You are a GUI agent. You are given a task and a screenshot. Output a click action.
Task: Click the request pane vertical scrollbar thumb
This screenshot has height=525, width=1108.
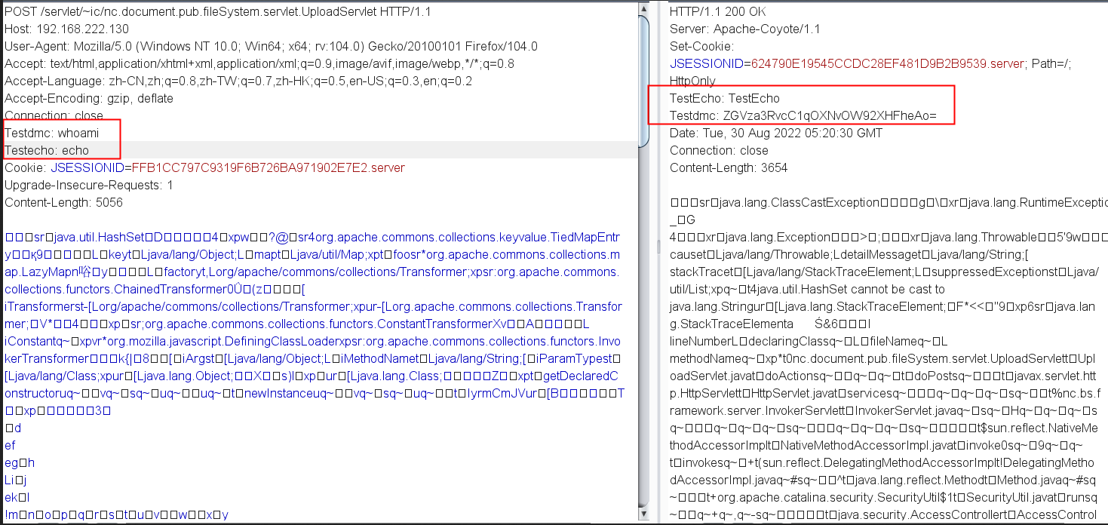[643, 80]
